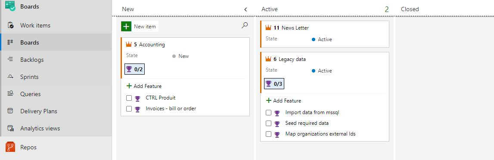Image resolution: width=494 pixels, height=160 pixels.
Task: Check Map organizations external Ids checkbox
Action: (x=268, y=134)
